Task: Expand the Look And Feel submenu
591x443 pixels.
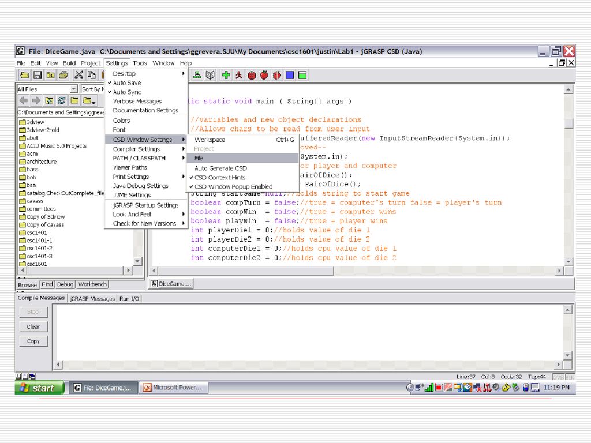Action: click(146, 215)
